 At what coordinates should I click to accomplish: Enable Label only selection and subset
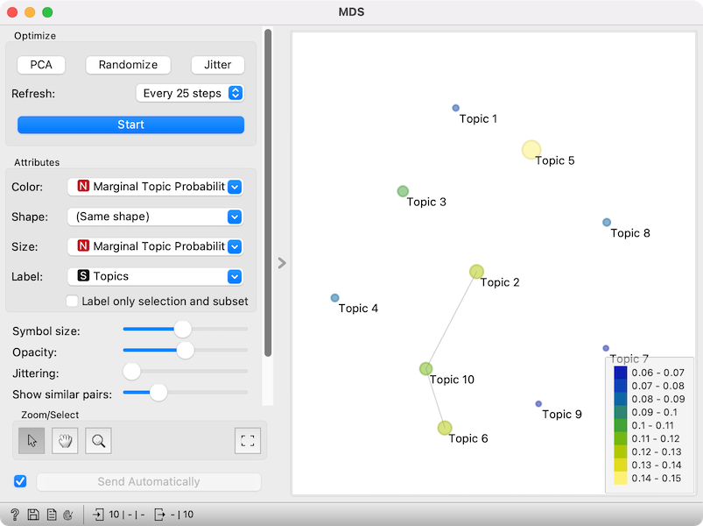click(x=72, y=301)
